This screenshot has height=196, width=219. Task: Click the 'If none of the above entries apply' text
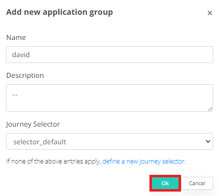(x=53, y=162)
